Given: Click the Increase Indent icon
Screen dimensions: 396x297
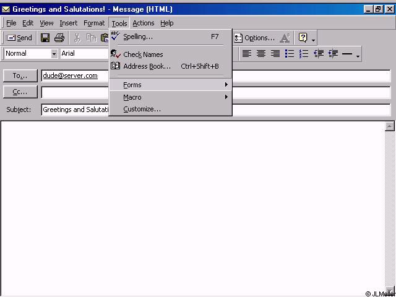Looking at the screenshot, I should point(333,54).
